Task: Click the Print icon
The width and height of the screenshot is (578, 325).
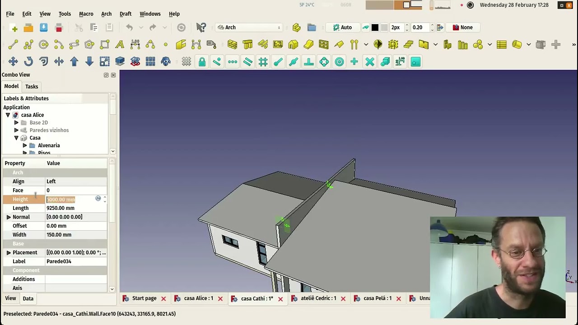Action: (59, 28)
